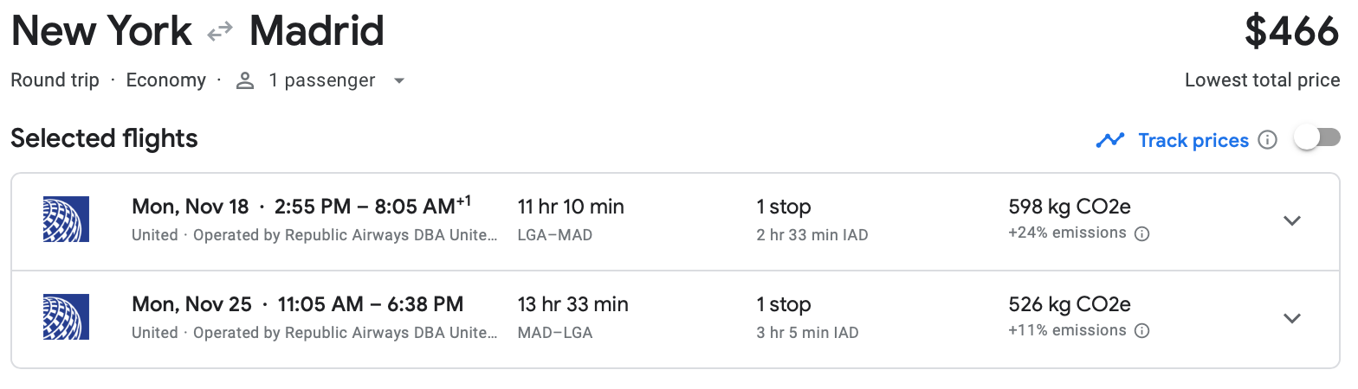Image resolution: width=1358 pixels, height=389 pixels.
Task: Click the passenger person icon
Action: [245, 81]
